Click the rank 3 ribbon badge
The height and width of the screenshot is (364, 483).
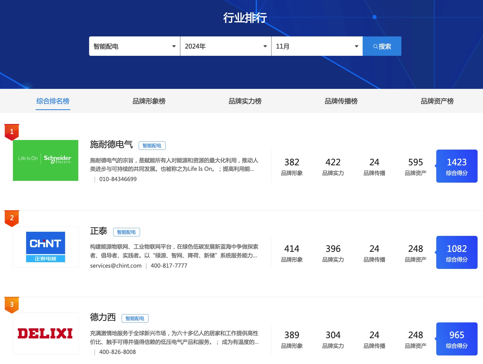(x=12, y=305)
